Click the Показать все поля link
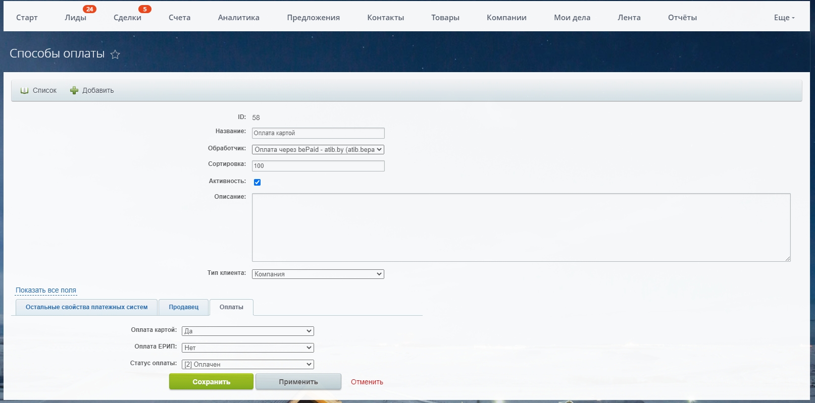The width and height of the screenshot is (815, 403). pyautogui.click(x=46, y=291)
